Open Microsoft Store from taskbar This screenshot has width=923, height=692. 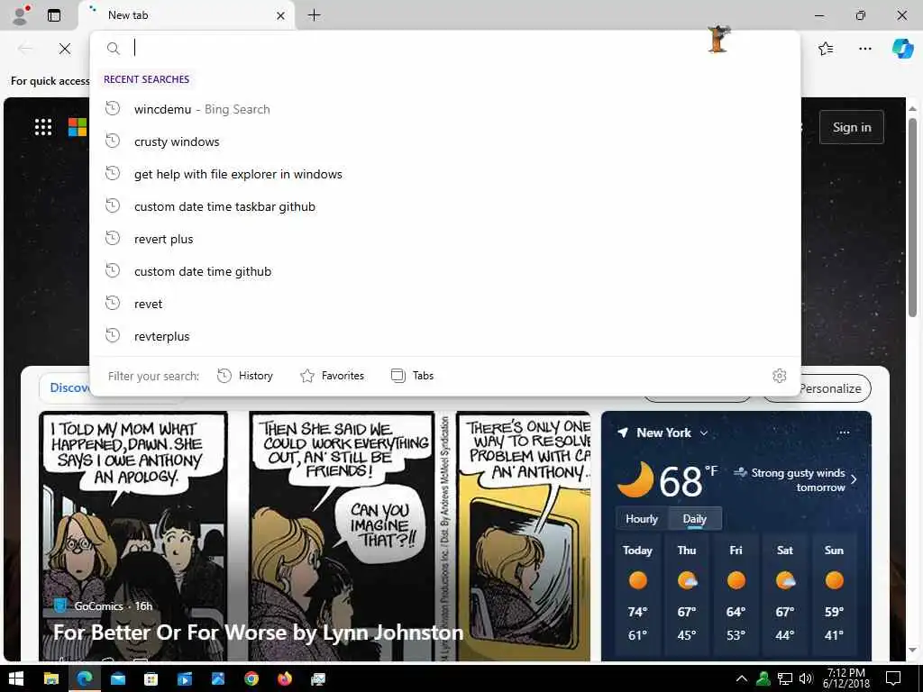click(x=151, y=678)
